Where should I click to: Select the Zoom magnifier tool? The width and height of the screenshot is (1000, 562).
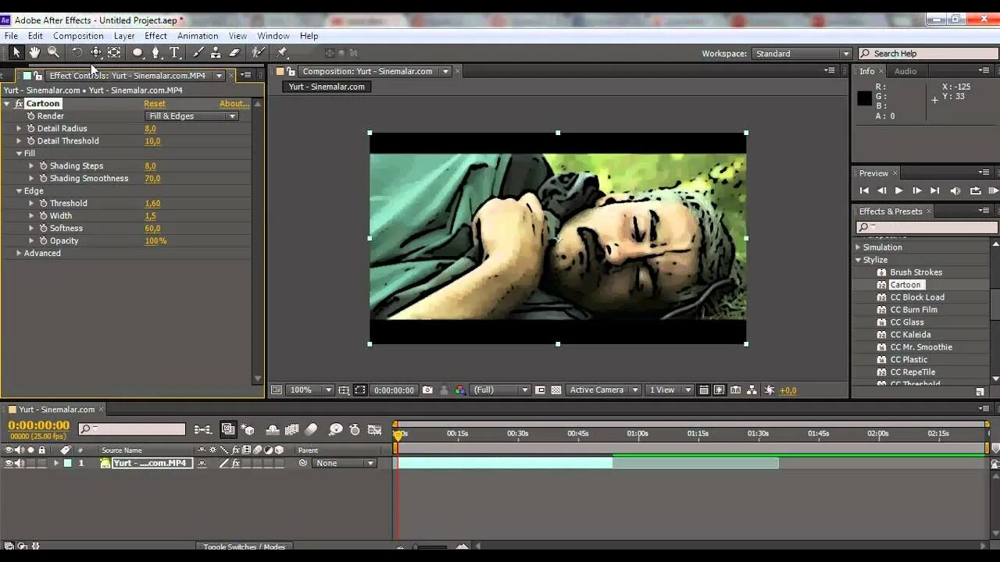click(53, 52)
